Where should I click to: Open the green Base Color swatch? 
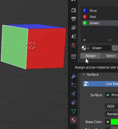click(x=114, y=122)
